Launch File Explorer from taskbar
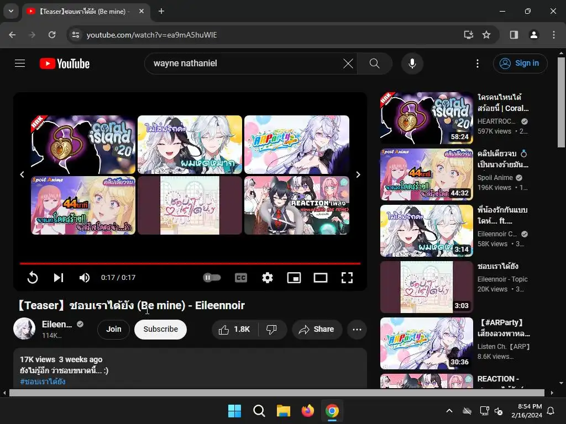The width and height of the screenshot is (566, 424). point(284,411)
